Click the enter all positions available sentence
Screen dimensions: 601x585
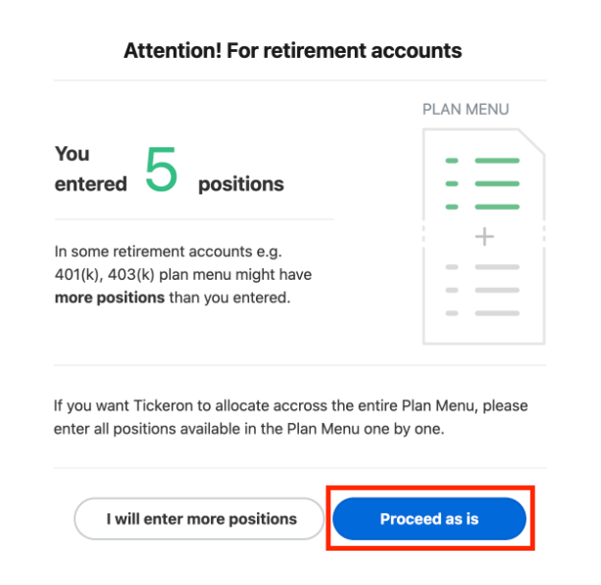click(249, 429)
